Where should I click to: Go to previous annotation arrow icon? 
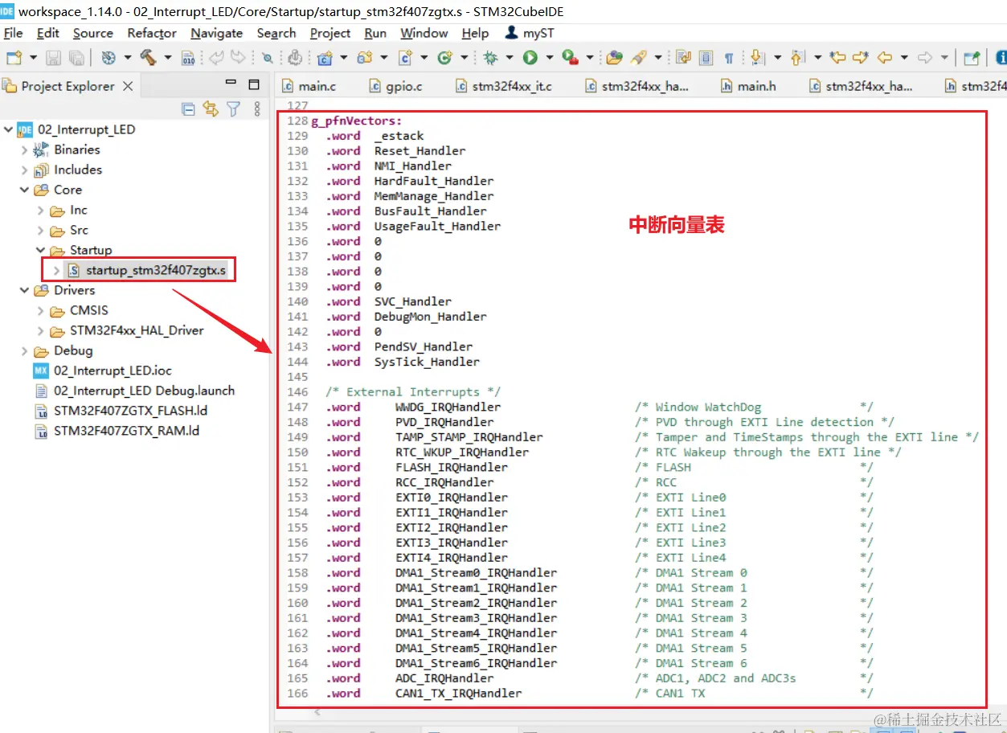pyautogui.click(x=796, y=58)
